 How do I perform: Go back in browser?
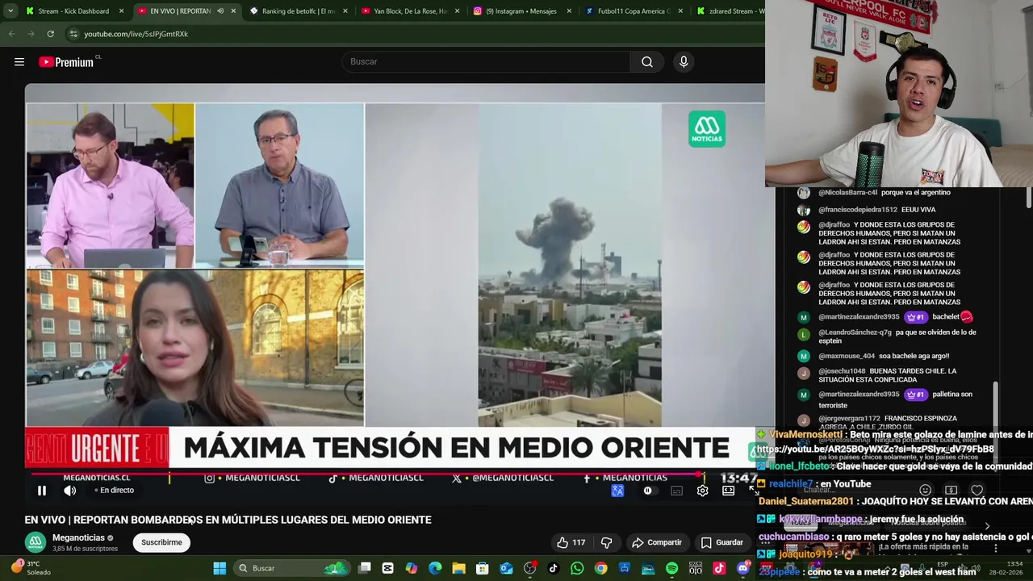click(11, 34)
